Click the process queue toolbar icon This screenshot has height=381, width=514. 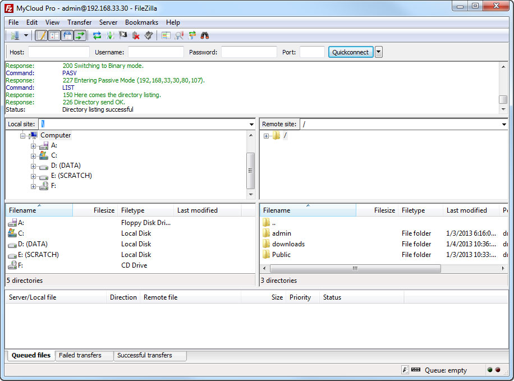pos(110,35)
